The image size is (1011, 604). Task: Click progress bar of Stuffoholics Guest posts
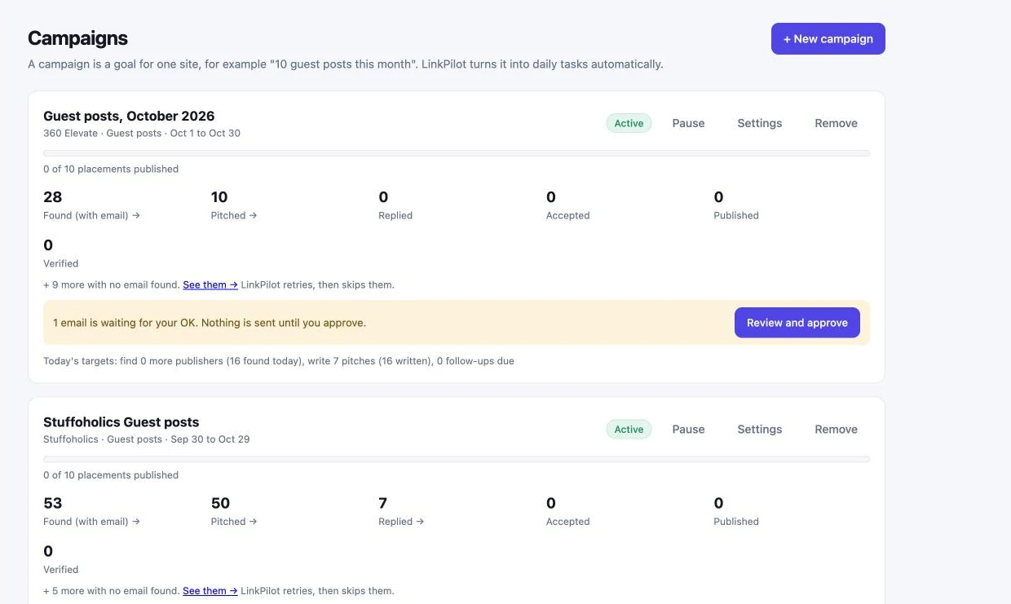457,460
